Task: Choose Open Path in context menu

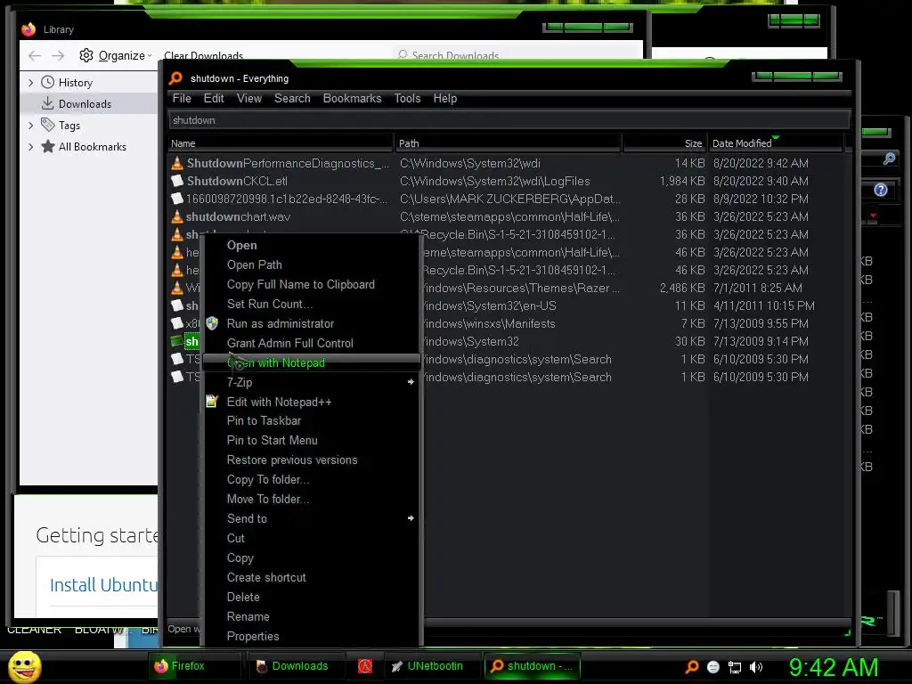Action: (311, 265)
